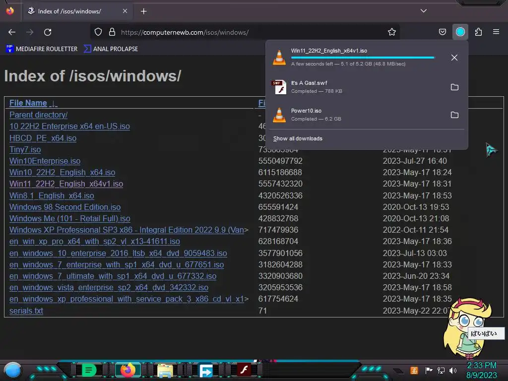The width and height of the screenshot is (508, 381).
Task: Open the volume speaker tray icon
Action: (x=453, y=370)
